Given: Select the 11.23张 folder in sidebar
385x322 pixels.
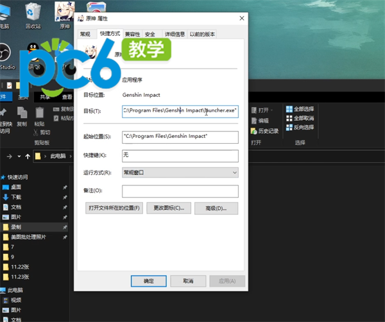Looking at the screenshot, I should point(20,277).
